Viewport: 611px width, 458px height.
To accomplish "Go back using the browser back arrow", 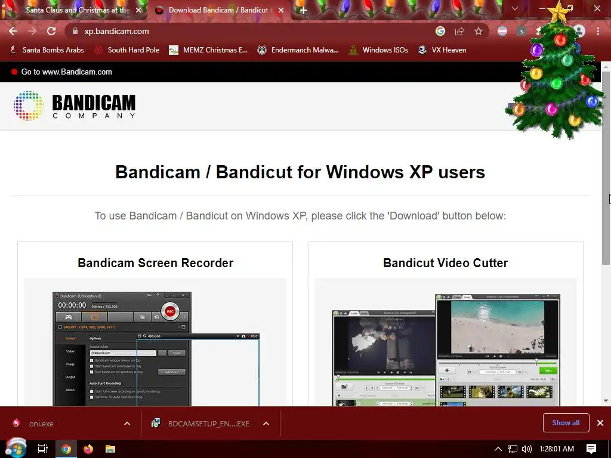I will pyautogui.click(x=13, y=31).
